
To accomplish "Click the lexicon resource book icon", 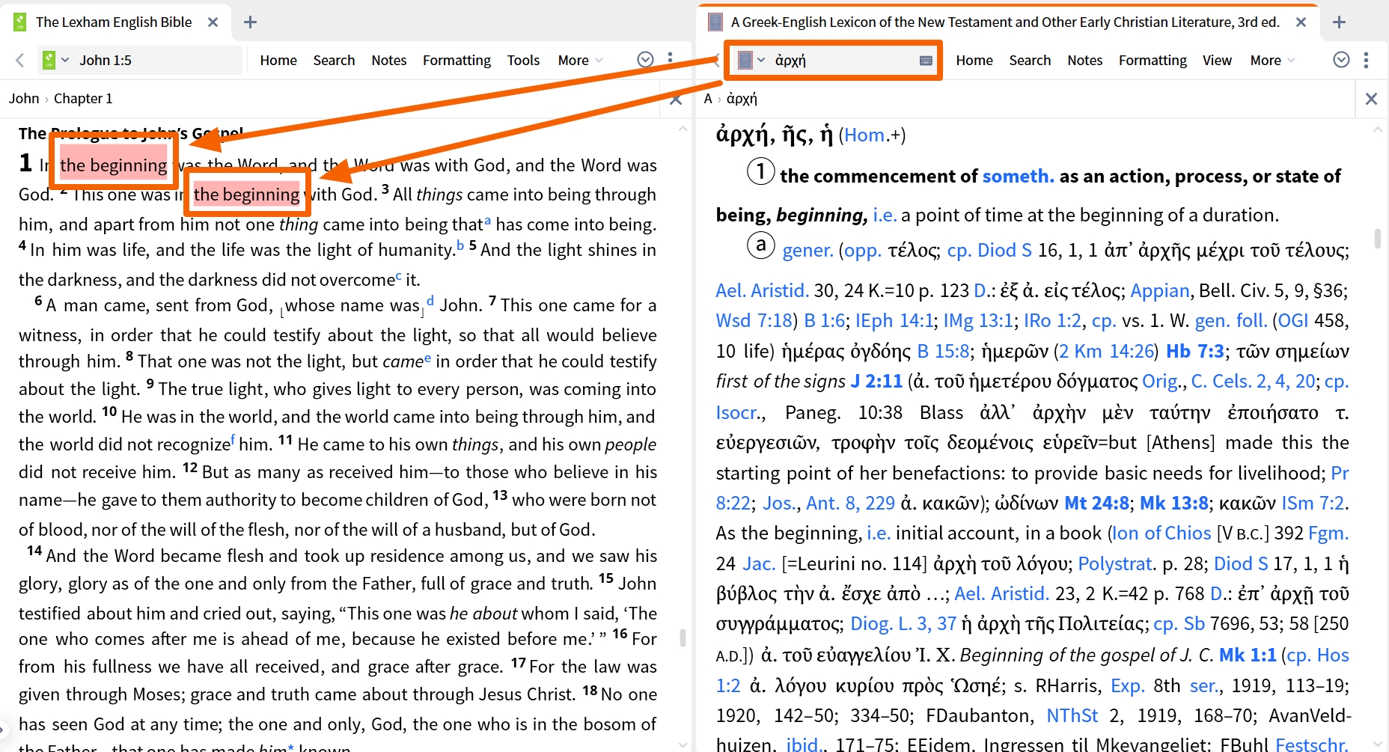I will 745,60.
